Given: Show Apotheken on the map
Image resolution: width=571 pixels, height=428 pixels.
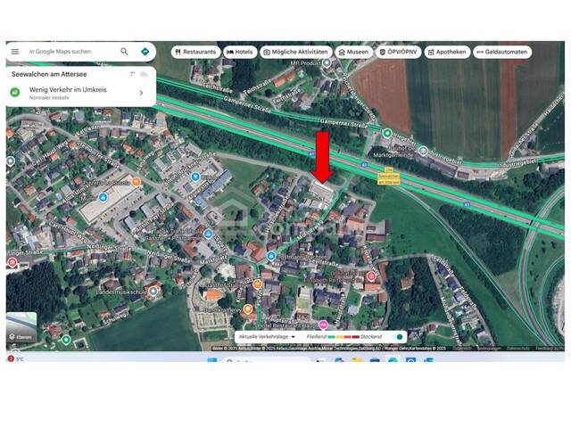Looking at the screenshot, I should point(447,52).
